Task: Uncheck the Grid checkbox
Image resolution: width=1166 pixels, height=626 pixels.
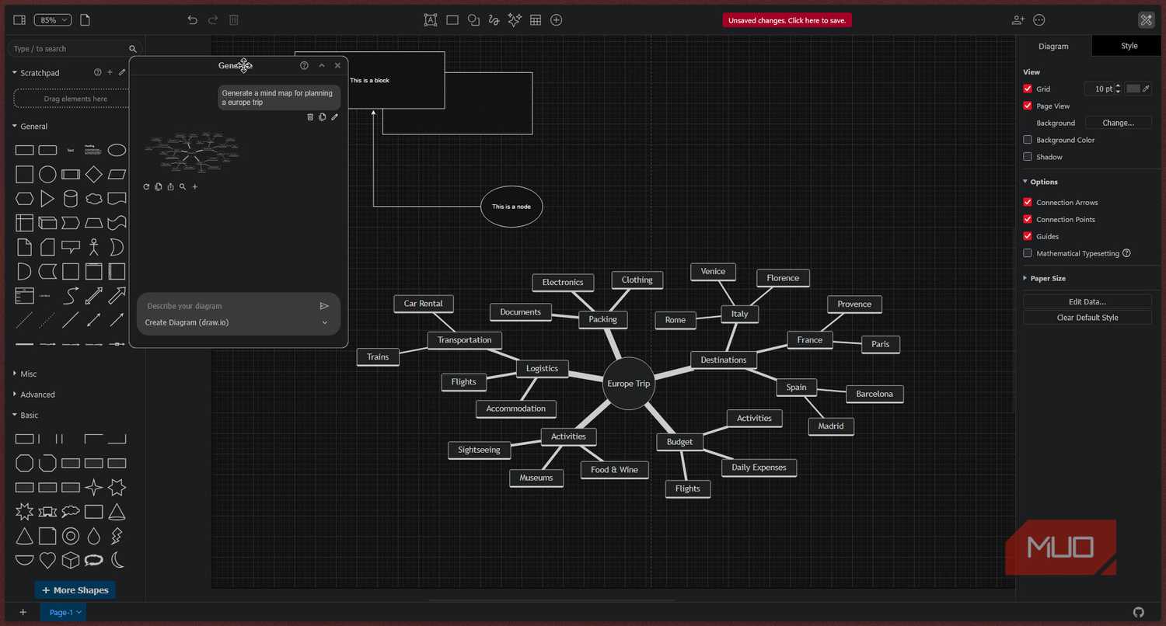Action: [1028, 89]
